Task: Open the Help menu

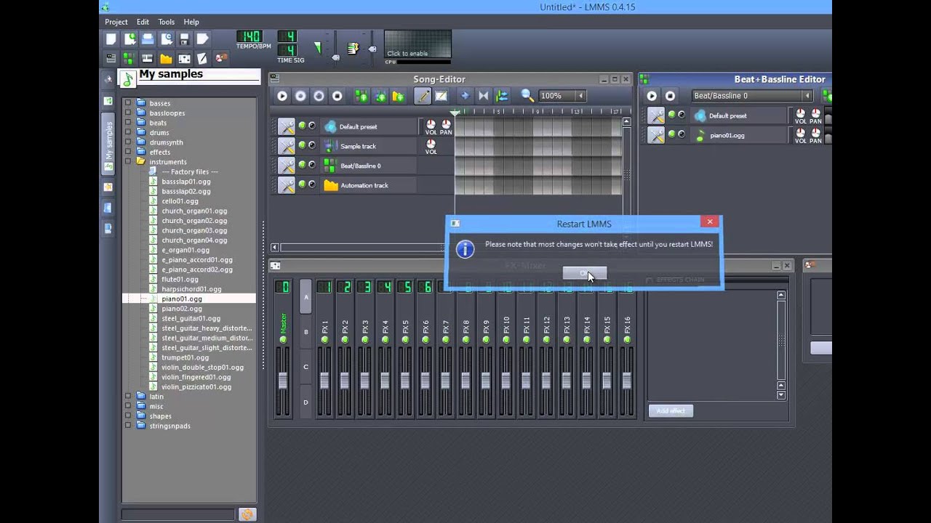Action: [x=191, y=22]
